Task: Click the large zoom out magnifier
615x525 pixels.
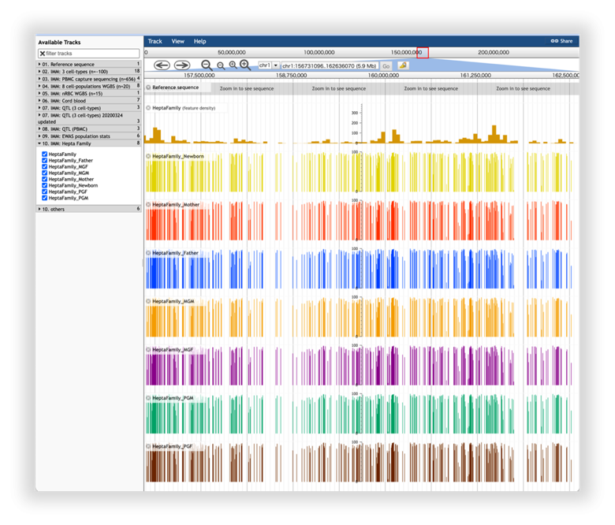Action: point(207,65)
